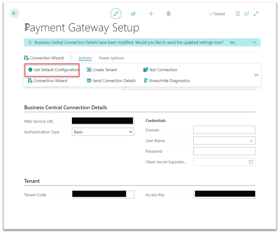The image size is (280, 234).
Task: Dismiss the notification with X icon
Action: [x=30, y=42]
